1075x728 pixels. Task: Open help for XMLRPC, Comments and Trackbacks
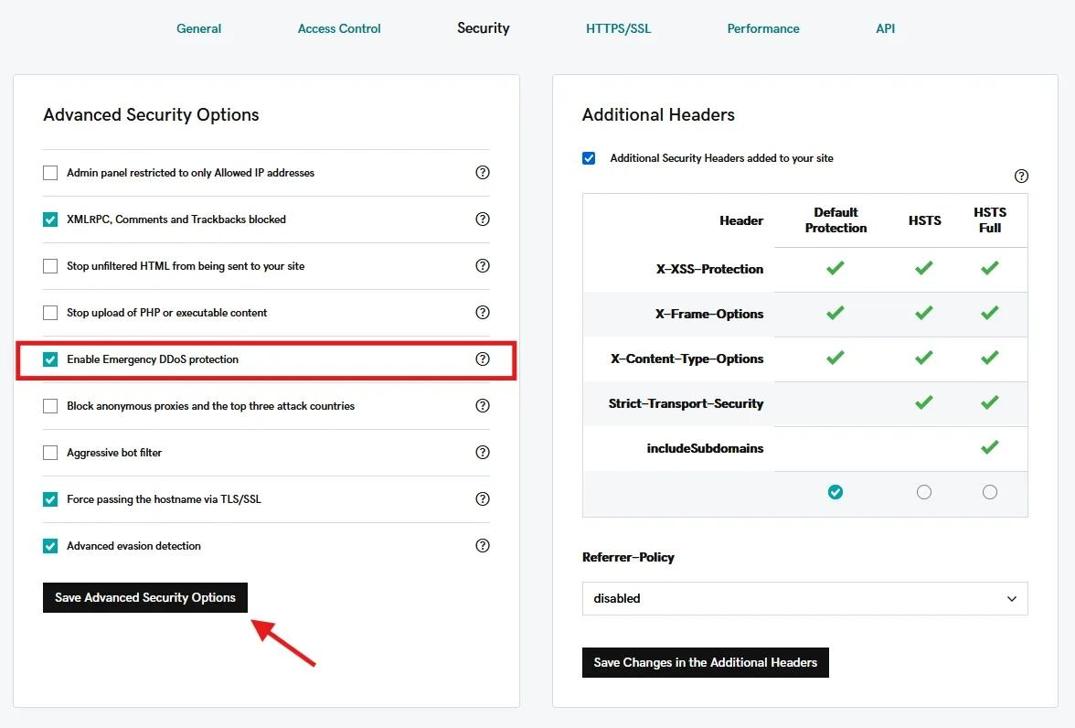pos(483,219)
